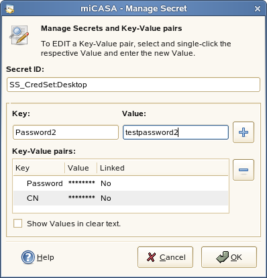Image resolution: width=267 pixels, height=278 pixels.
Task: Click the miCASA window icon in title bar
Action: pyautogui.click(x=9, y=9)
